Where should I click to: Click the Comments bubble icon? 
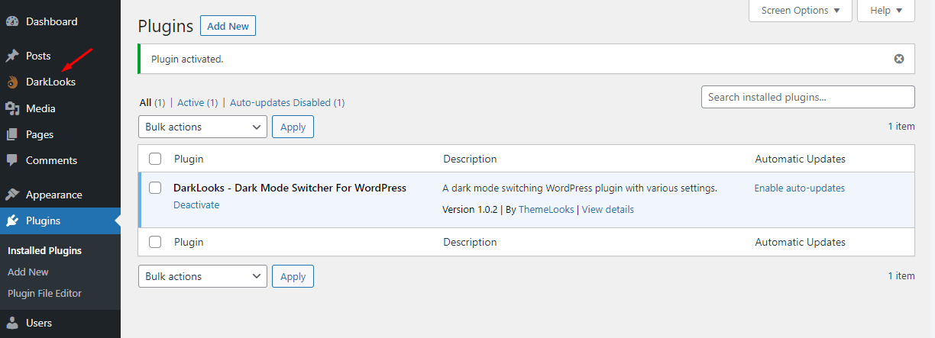(x=12, y=160)
